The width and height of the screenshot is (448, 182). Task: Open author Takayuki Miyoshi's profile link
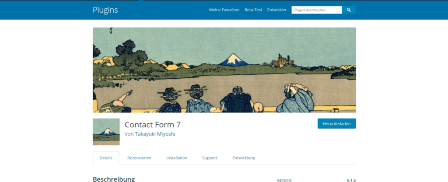(x=155, y=134)
